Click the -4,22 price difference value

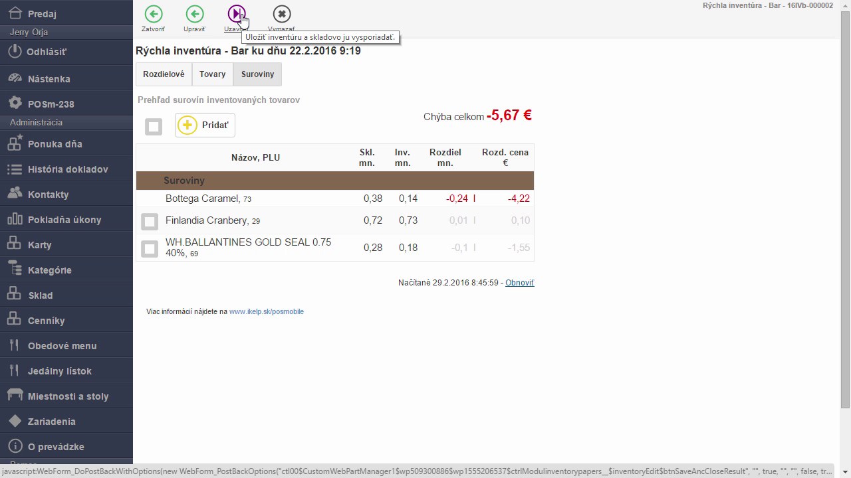[519, 199]
